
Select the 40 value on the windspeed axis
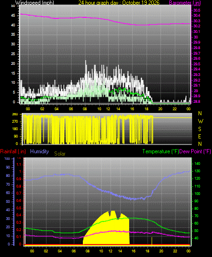13,25
